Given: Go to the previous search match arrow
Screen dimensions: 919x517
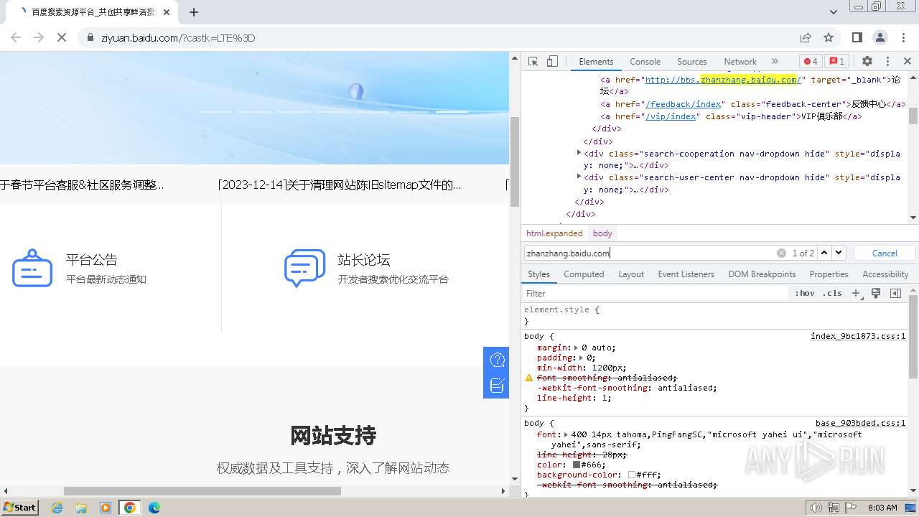Looking at the screenshot, I should 824,253.
